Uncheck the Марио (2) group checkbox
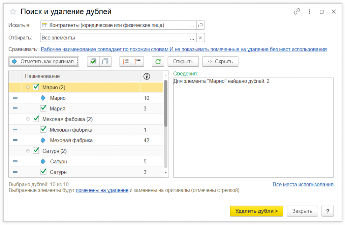Screen dimensions: 345x225 (36, 88)
